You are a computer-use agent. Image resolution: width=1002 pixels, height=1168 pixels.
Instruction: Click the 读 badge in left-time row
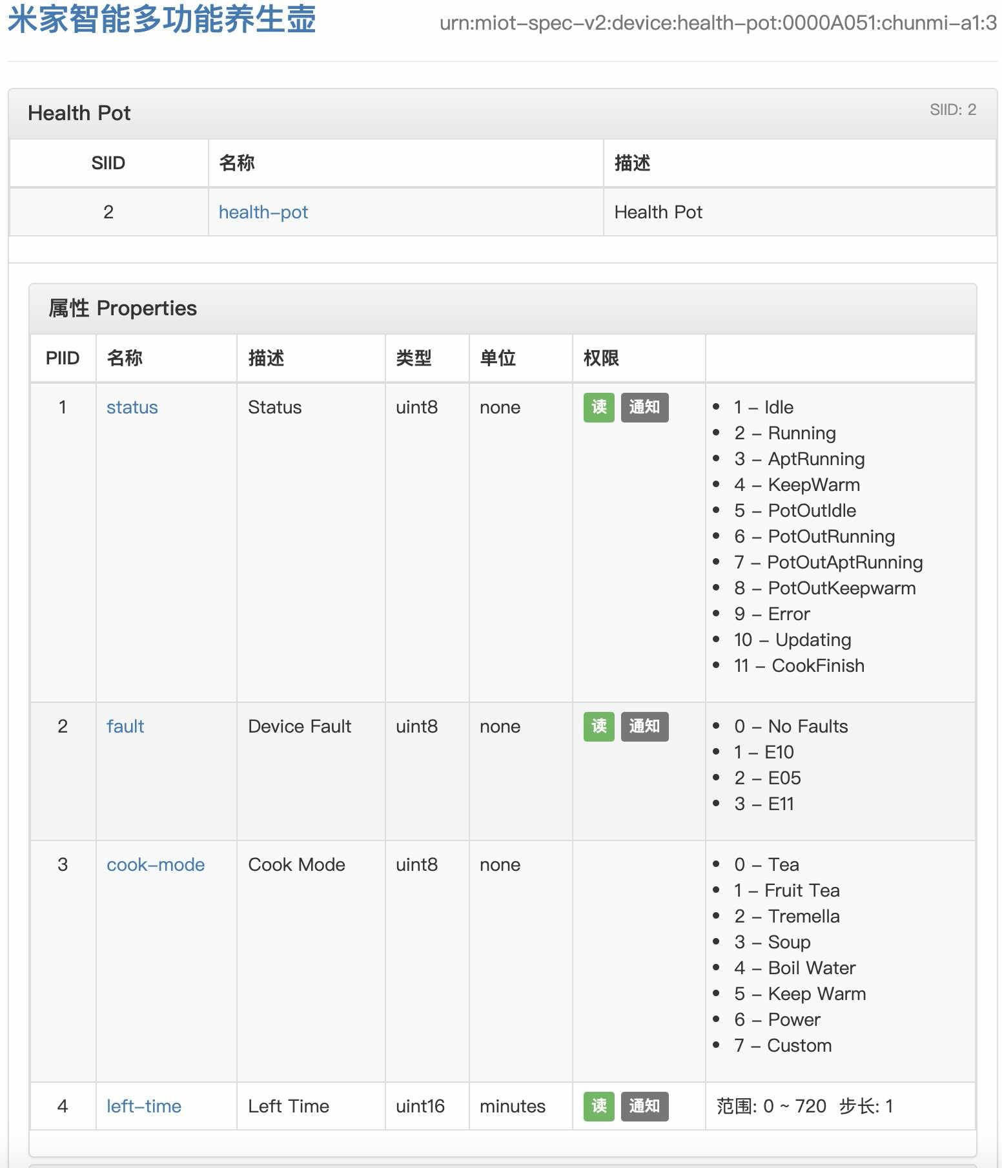click(599, 1107)
